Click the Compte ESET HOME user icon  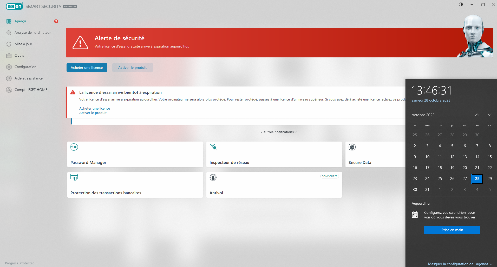(x=9, y=90)
